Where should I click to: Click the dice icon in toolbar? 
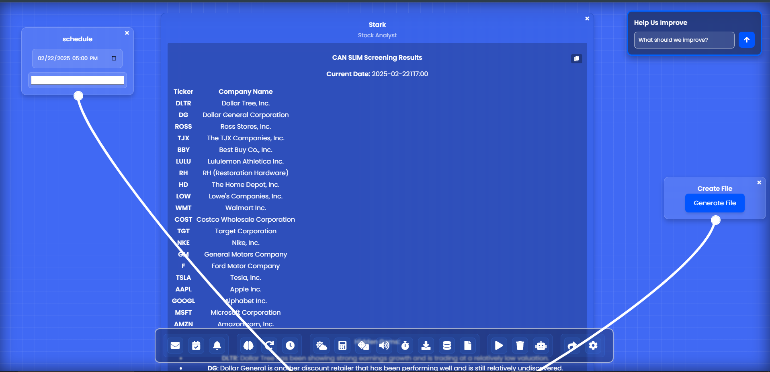click(x=363, y=346)
